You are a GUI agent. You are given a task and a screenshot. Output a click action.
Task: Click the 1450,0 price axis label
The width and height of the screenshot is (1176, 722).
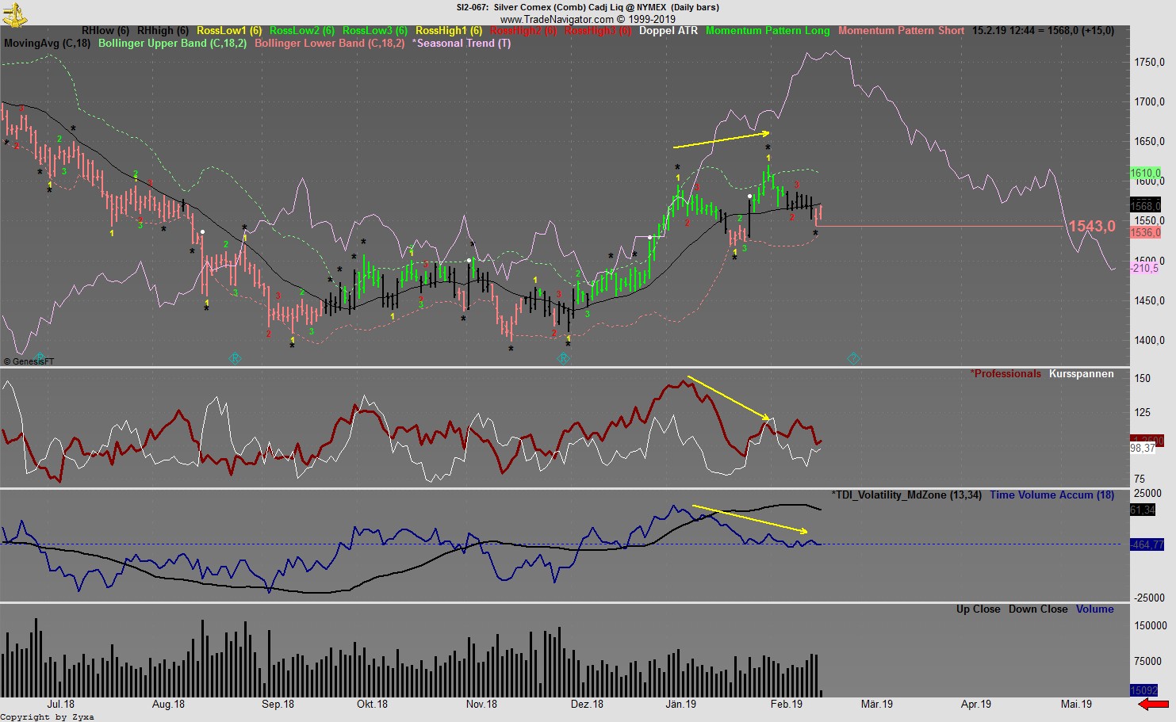[x=1150, y=301]
